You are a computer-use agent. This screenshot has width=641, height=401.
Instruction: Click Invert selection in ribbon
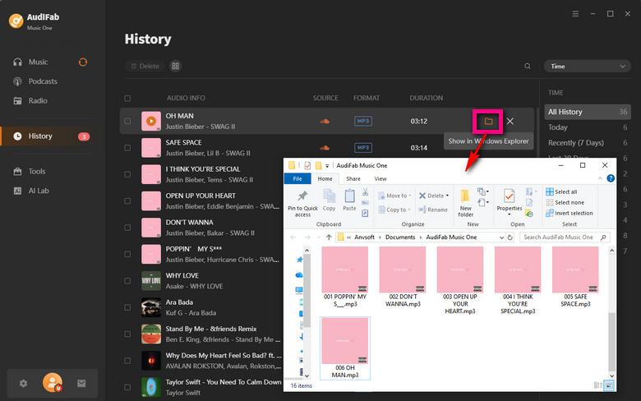pos(570,213)
